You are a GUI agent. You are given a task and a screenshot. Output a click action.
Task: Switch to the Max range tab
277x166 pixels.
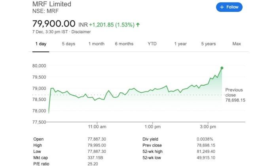(x=237, y=44)
